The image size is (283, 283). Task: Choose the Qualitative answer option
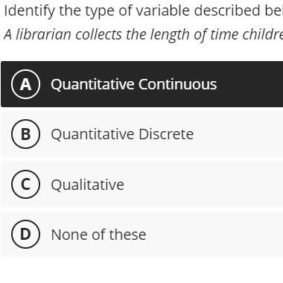[142, 184]
